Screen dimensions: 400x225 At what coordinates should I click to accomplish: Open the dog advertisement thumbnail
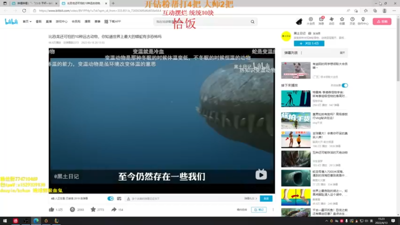pos(296,70)
